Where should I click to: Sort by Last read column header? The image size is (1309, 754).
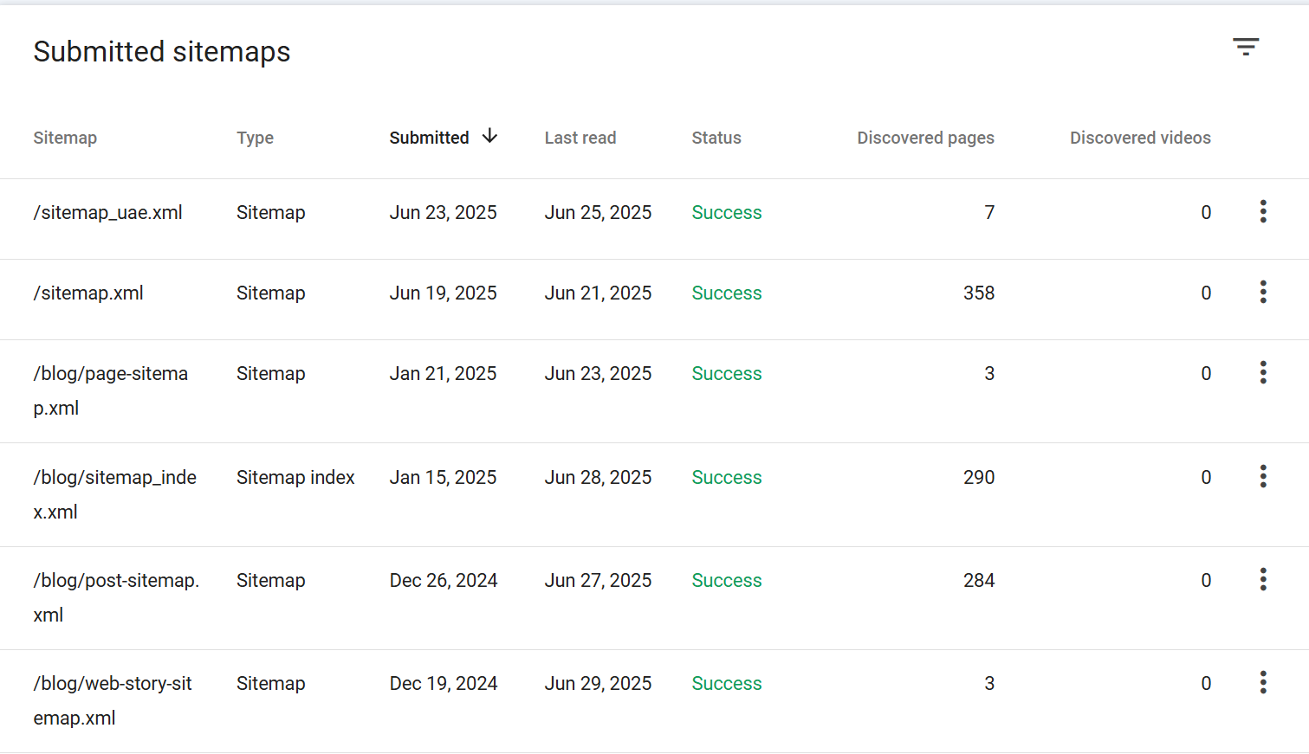pyautogui.click(x=580, y=138)
